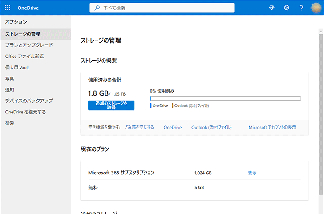Open 検索 option in sidebar
Screen dimensions: 324x214
point(35,123)
